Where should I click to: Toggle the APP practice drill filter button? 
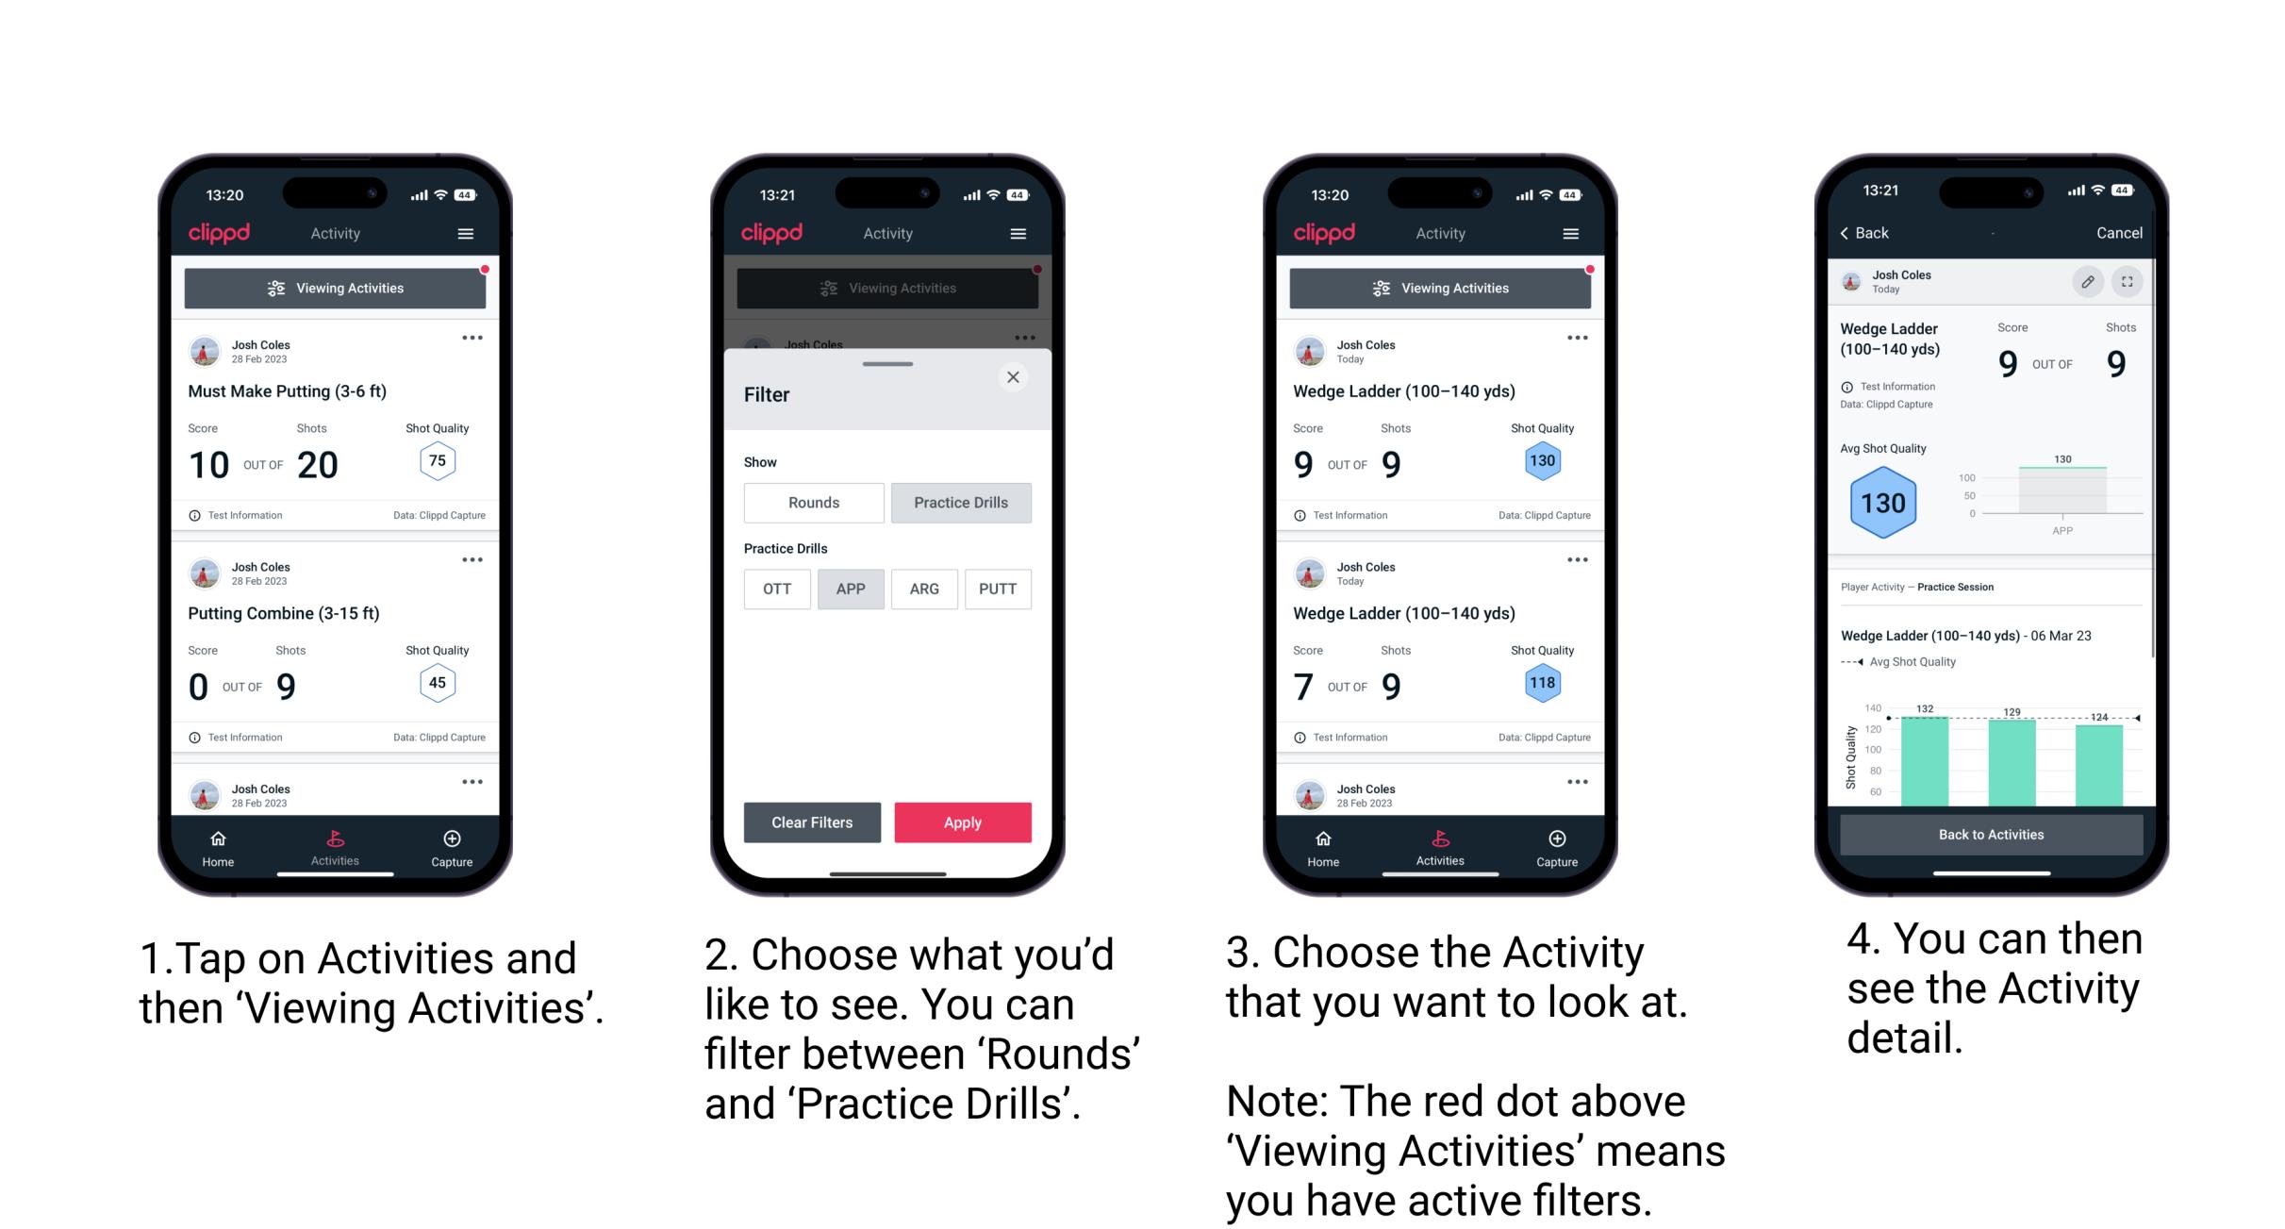(x=849, y=589)
